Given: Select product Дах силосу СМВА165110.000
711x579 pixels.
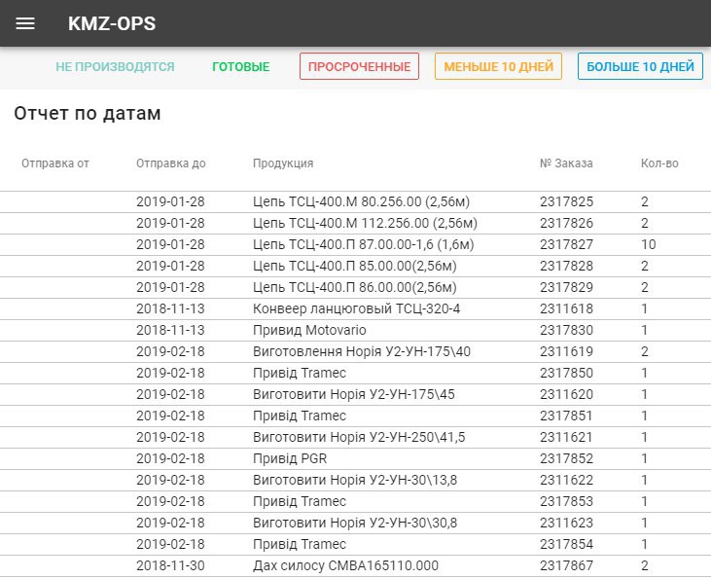Looking at the screenshot, I should coord(345,565).
